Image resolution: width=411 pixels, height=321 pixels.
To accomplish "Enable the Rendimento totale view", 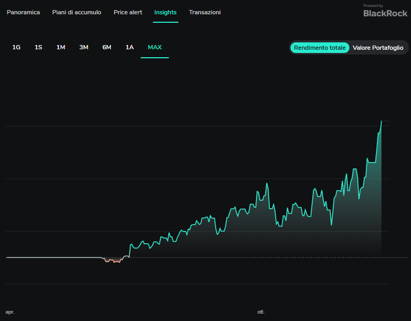I will (320, 48).
